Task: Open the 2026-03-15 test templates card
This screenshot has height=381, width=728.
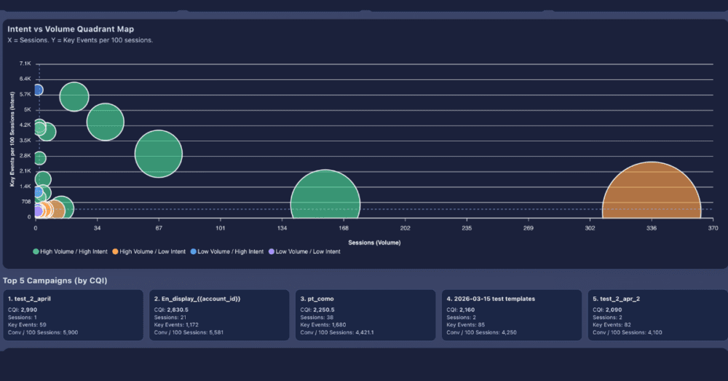Action: click(512, 315)
